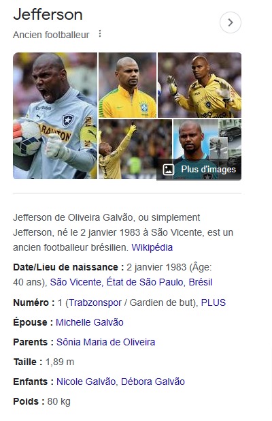Viewport: 272px width, 421px height.
Task: Open the Wikipédia link
Action: pyautogui.click(x=152, y=247)
